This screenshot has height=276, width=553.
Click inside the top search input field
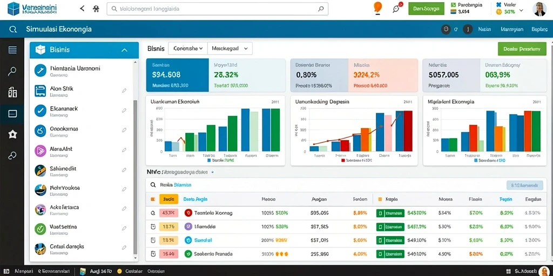pyautogui.click(x=218, y=9)
